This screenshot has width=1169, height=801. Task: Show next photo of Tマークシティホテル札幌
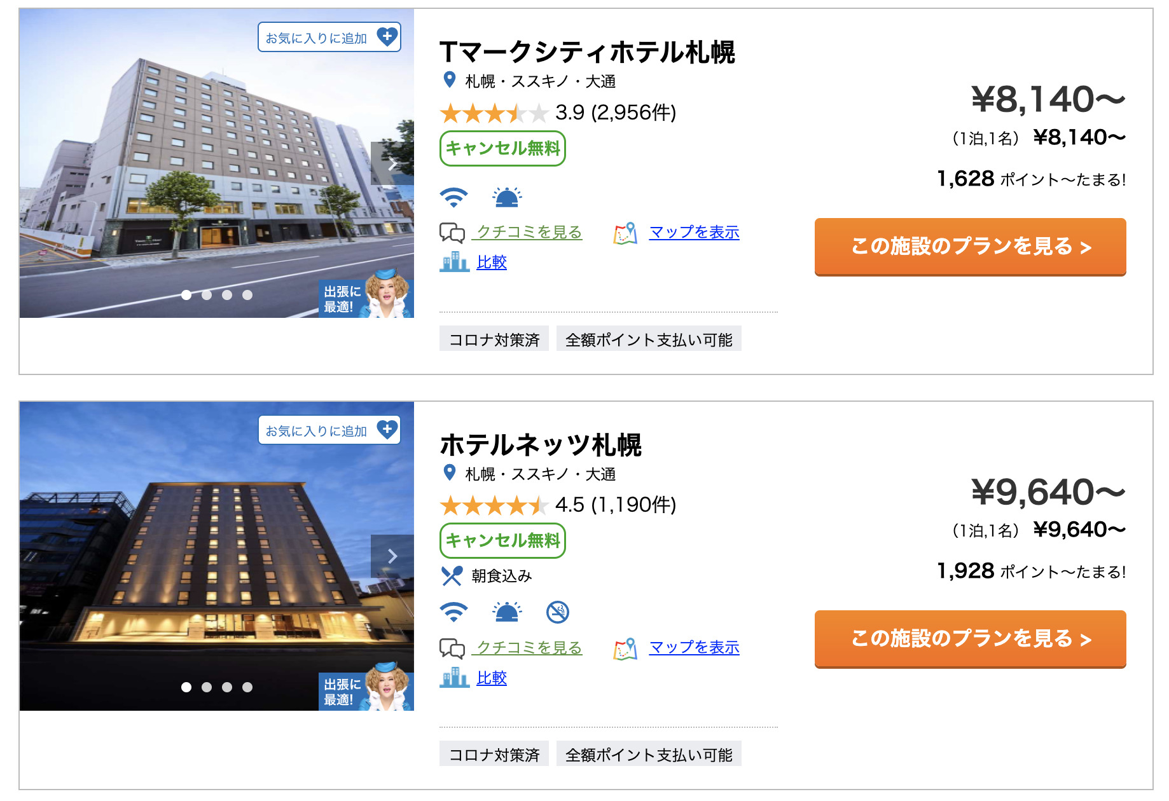(392, 164)
